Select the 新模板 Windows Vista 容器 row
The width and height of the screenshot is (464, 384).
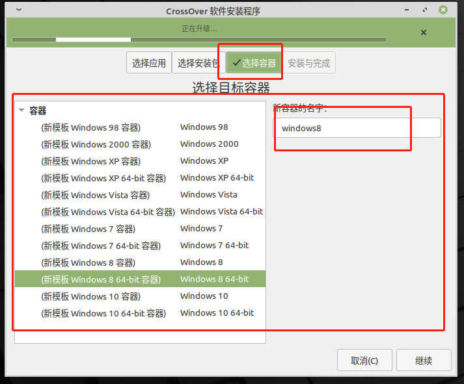click(x=140, y=195)
